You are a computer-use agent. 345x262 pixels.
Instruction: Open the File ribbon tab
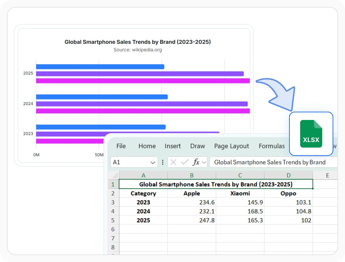[121, 146]
